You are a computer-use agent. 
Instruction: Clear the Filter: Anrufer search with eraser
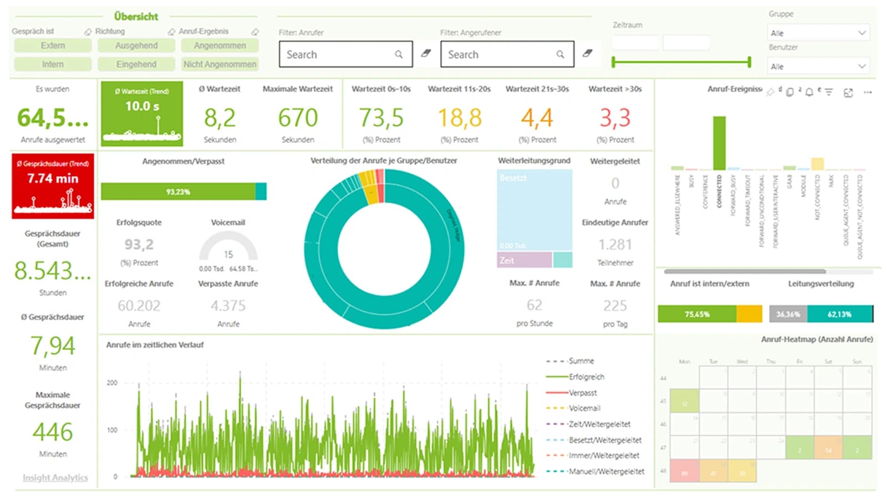426,54
